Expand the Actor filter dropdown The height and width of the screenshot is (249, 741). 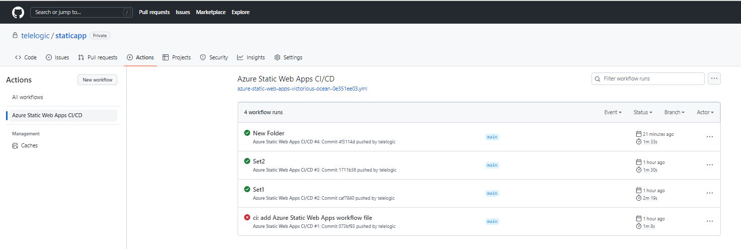(x=705, y=112)
